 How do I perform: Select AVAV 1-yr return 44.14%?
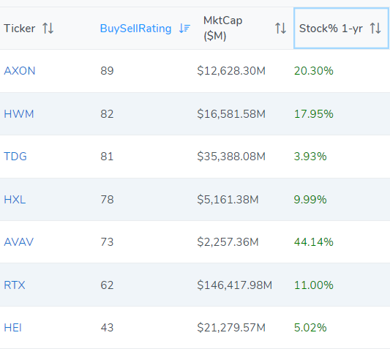(314, 242)
